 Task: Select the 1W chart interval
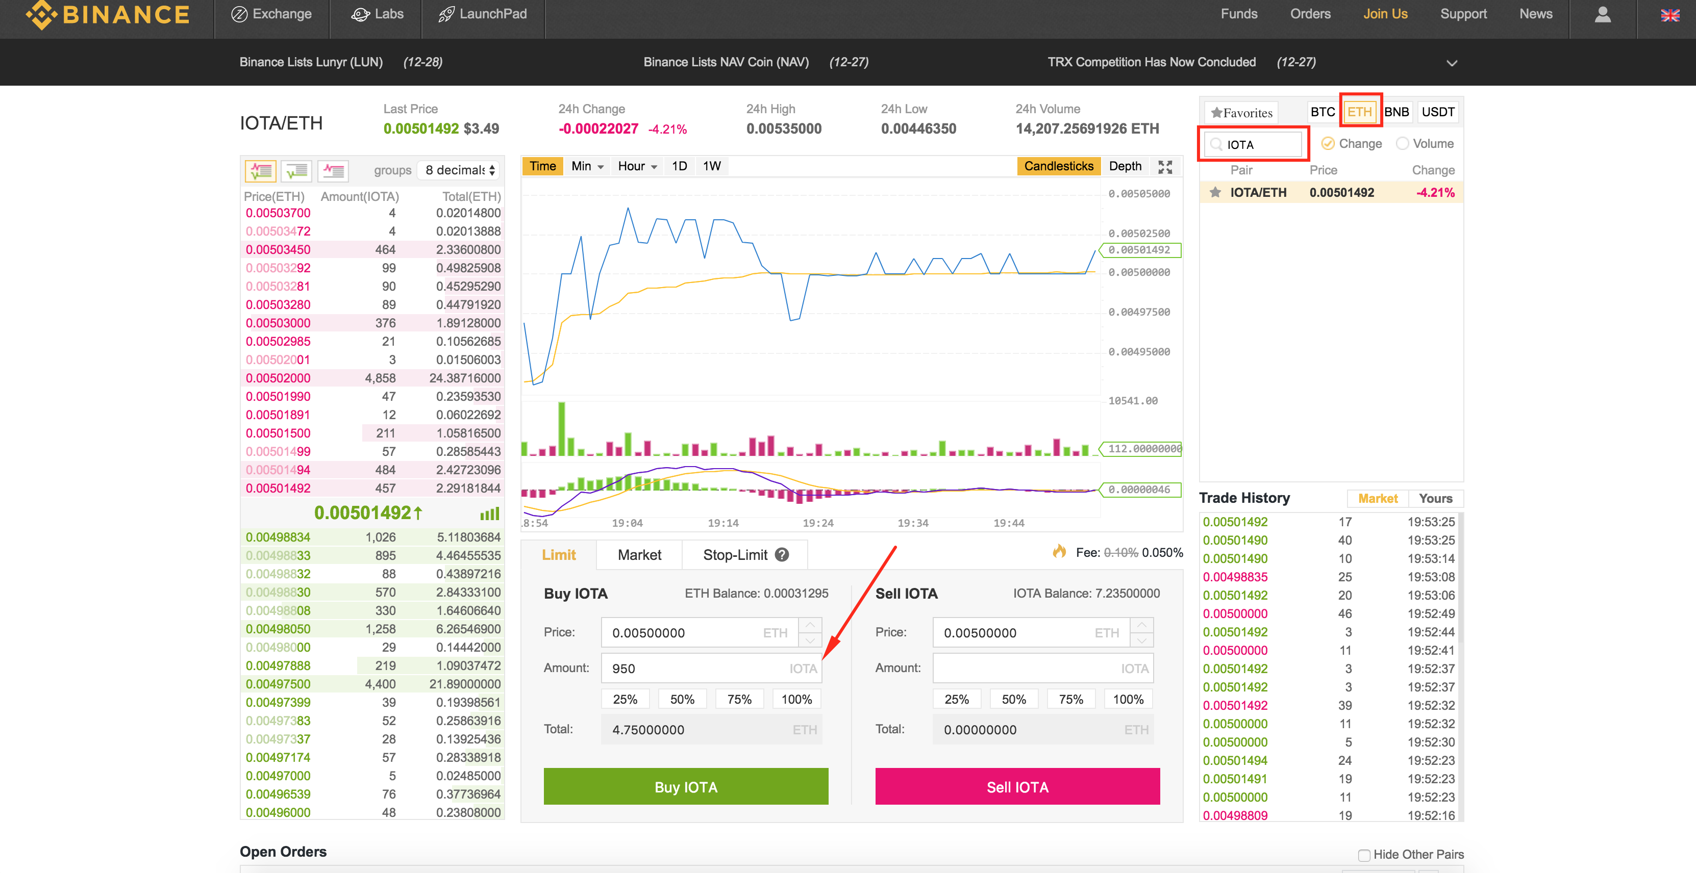(x=711, y=166)
